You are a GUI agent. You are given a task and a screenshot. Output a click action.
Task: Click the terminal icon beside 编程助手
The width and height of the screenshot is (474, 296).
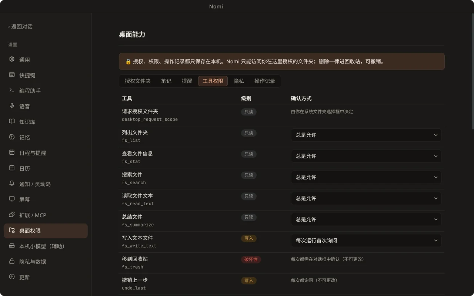pos(12,90)
